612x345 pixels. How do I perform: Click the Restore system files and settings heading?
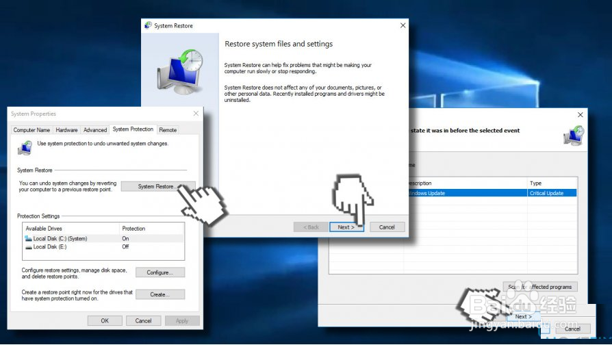279,44
